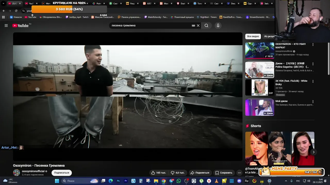Dislike the video (4,6 тыс.)
The height and width of the screenshot is (185, 330).
(178, 173)
